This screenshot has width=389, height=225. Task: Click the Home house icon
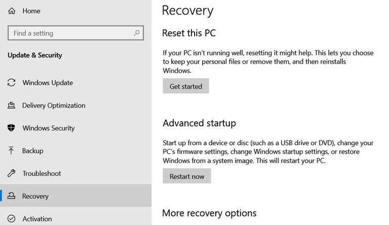click(x=12, y=11)
